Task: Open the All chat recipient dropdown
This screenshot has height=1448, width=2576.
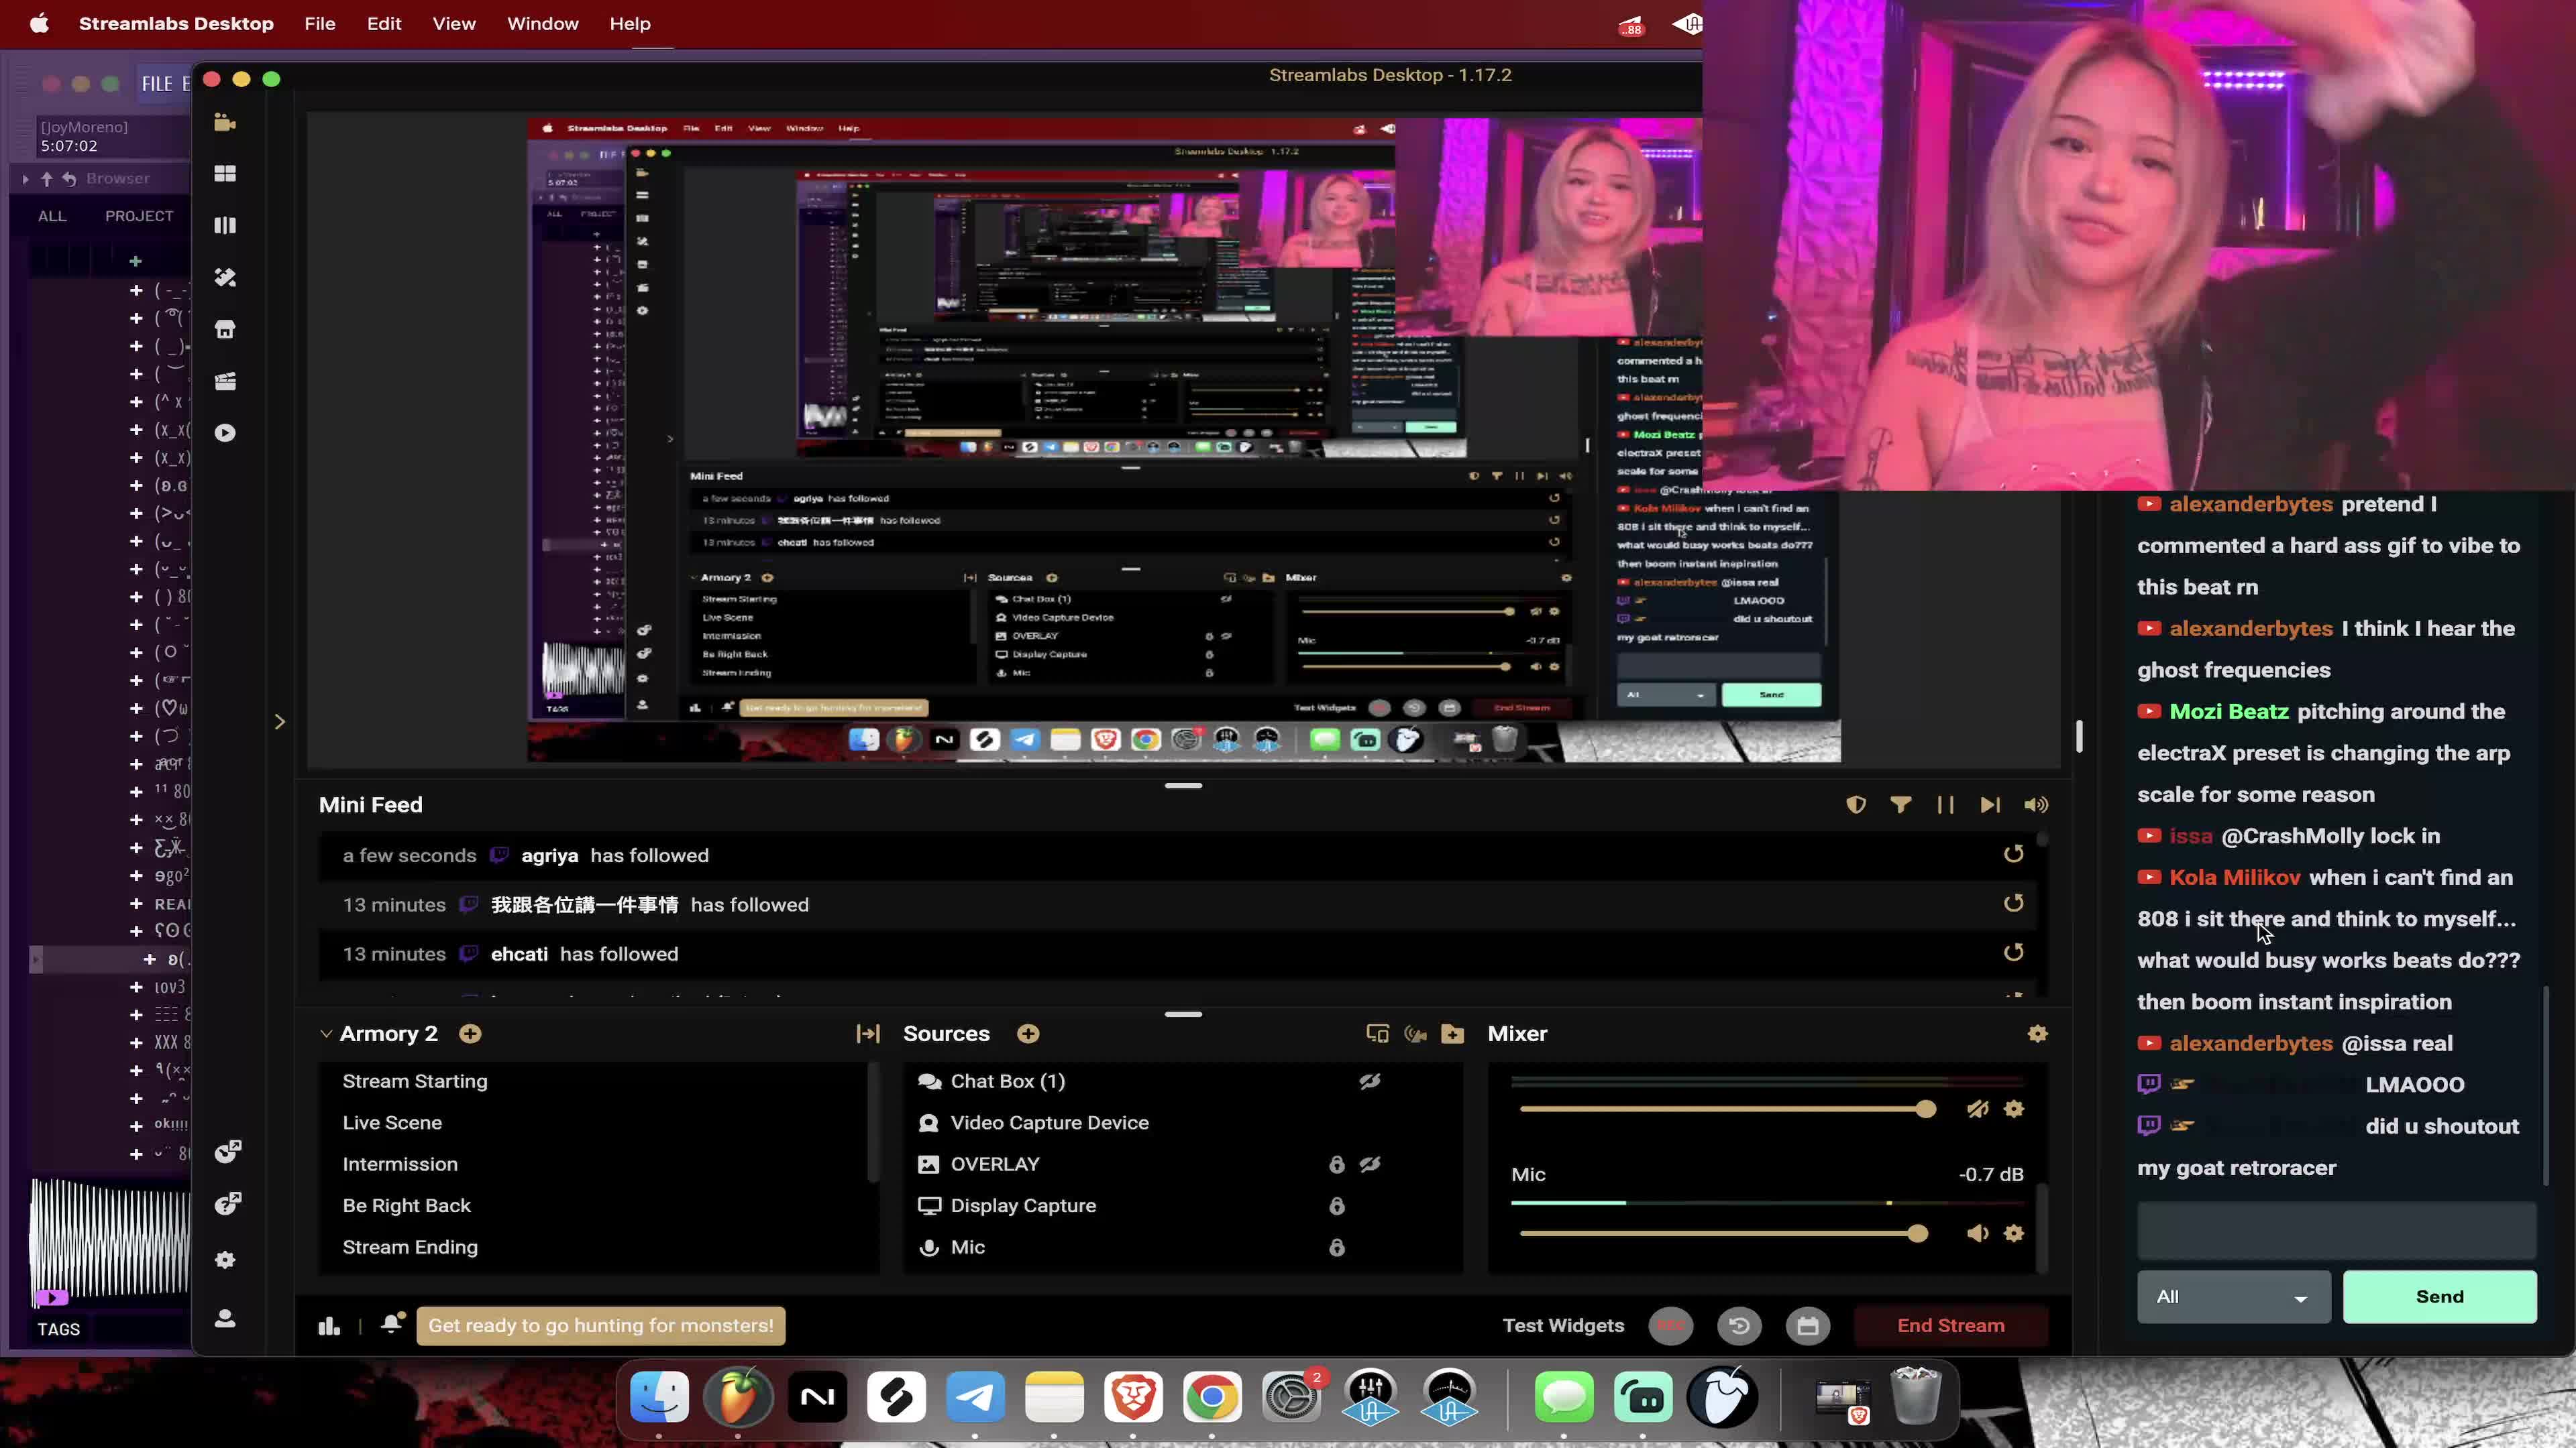Action: (x=2233, y=1296)
